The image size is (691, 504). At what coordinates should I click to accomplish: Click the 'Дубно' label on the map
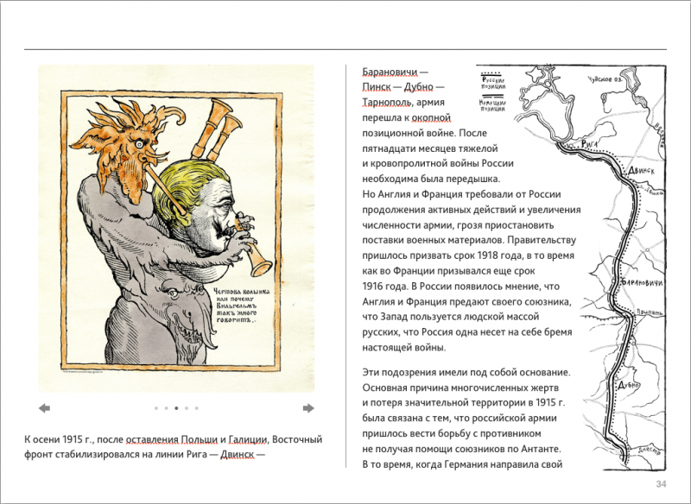[x=629, y=385]
